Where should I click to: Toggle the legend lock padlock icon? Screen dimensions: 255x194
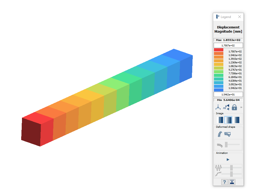234,107
